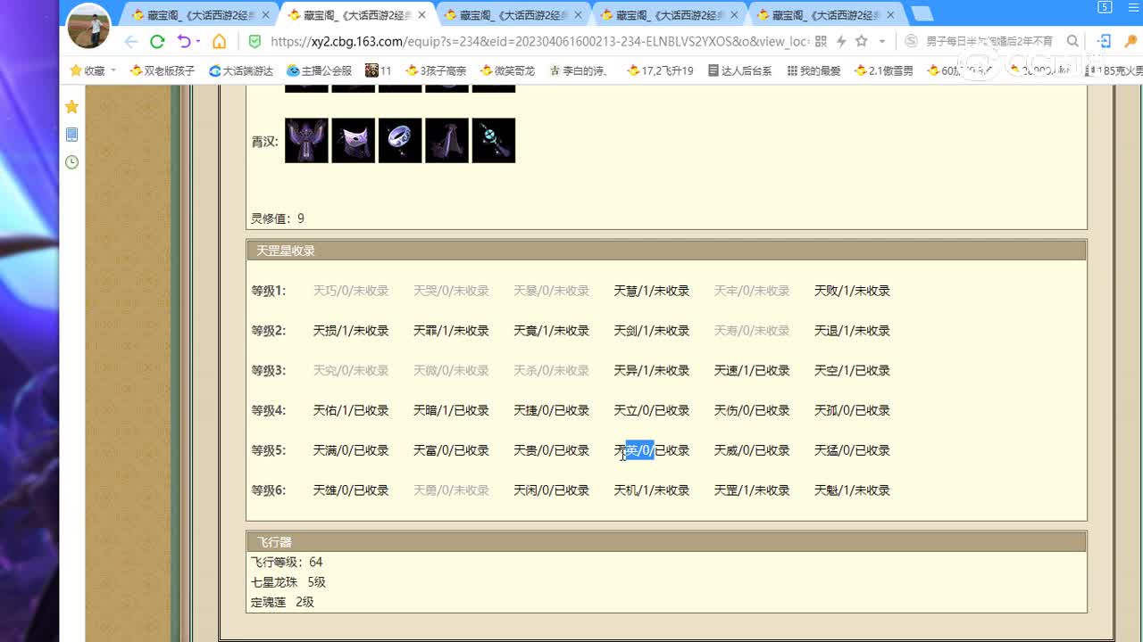This screenshot has height=642, width=1143.
Task: Open the 3孩子高亲 bookmark
Action: click(x=436, y=70)
